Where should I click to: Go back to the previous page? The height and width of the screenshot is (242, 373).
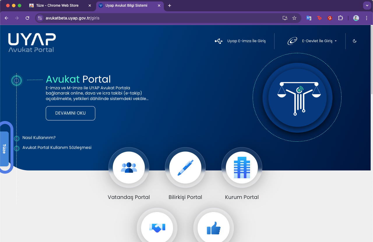(x=6, y=18)
